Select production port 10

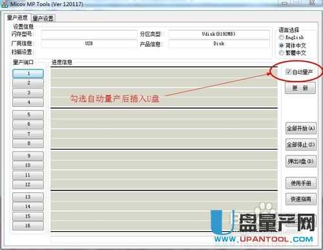pyautogui.click(x=28, y=165)
